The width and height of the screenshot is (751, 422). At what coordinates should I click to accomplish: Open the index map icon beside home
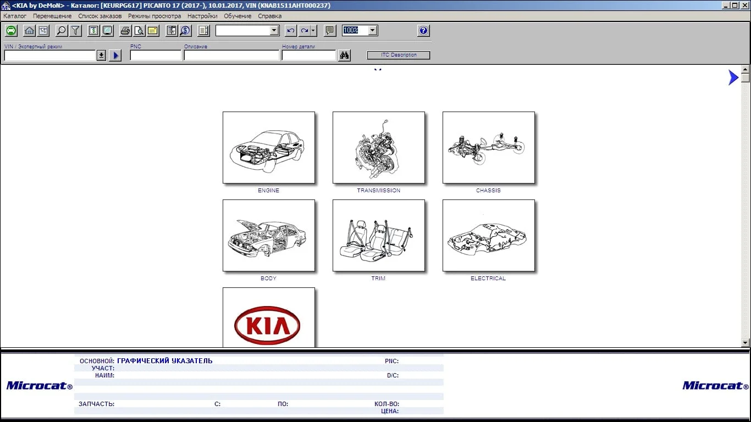[43, 31]
